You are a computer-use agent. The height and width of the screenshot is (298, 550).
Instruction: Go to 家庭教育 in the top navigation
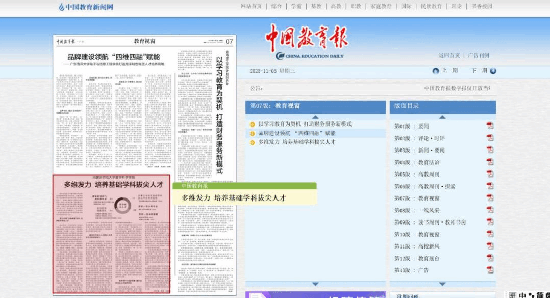click(x=381, y=6)
